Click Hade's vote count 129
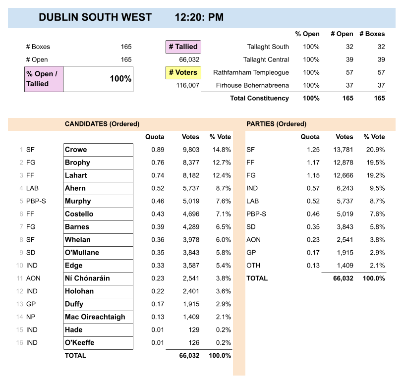The height and width of the screenshot is (381, 404). (x=194, y=330)
